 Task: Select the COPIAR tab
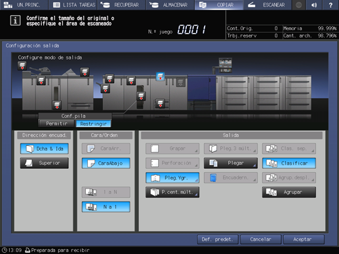tap(219, 5)
